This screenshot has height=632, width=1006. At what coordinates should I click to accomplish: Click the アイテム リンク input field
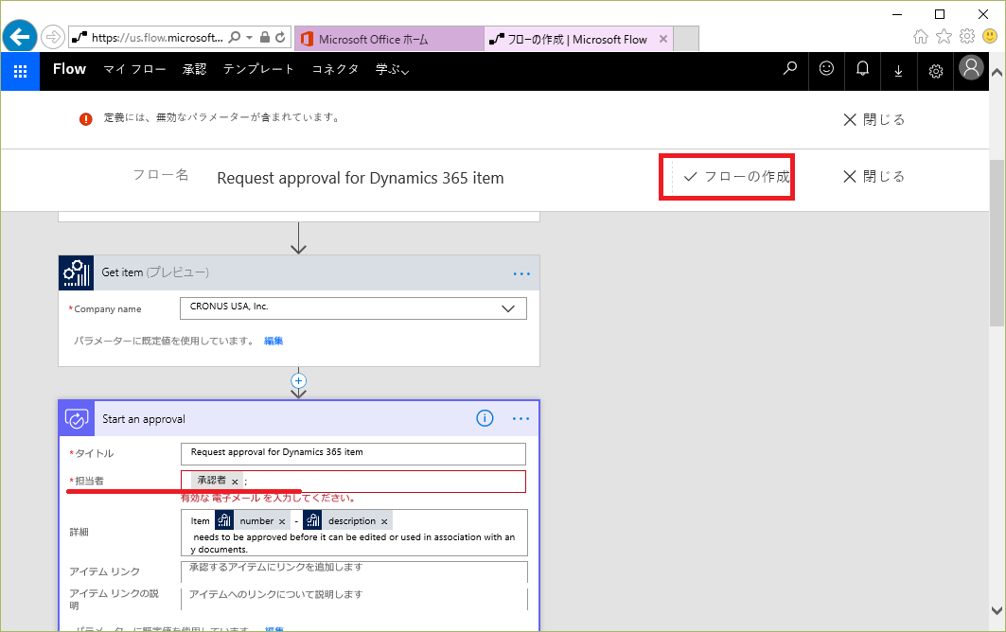pos(354,571)
